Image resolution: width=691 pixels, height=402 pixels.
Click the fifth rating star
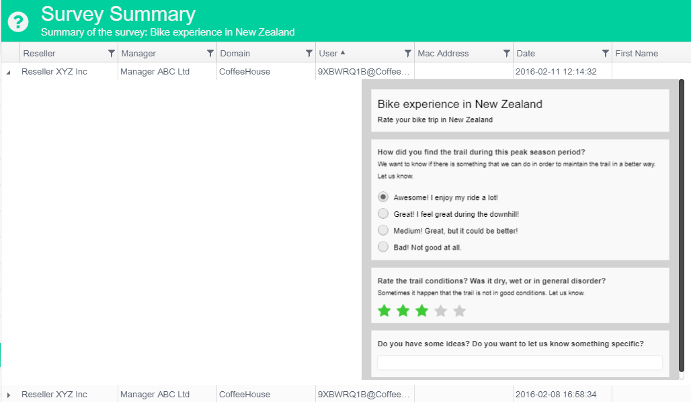coord(460,311)
